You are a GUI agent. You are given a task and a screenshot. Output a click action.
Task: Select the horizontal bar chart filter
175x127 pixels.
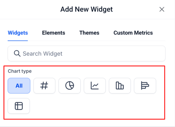tap(145, 85)
